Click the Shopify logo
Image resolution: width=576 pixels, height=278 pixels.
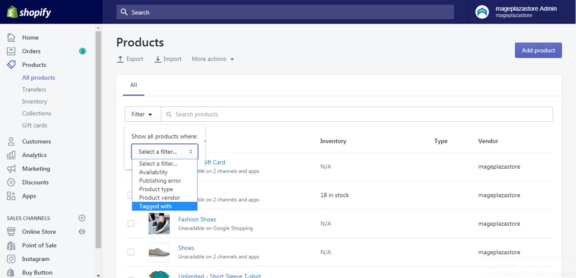(29, 12)
